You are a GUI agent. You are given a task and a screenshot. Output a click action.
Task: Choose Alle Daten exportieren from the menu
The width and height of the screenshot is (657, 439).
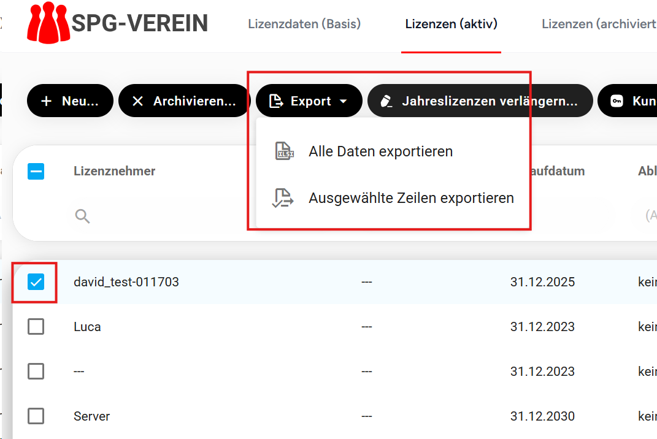click(380, 151)
